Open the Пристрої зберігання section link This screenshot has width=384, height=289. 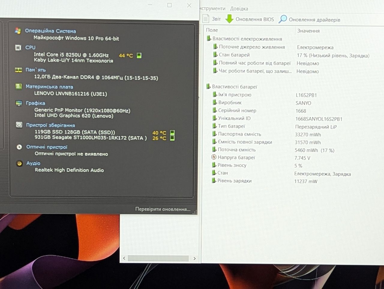pyautogui.click(x=50, y=125)
